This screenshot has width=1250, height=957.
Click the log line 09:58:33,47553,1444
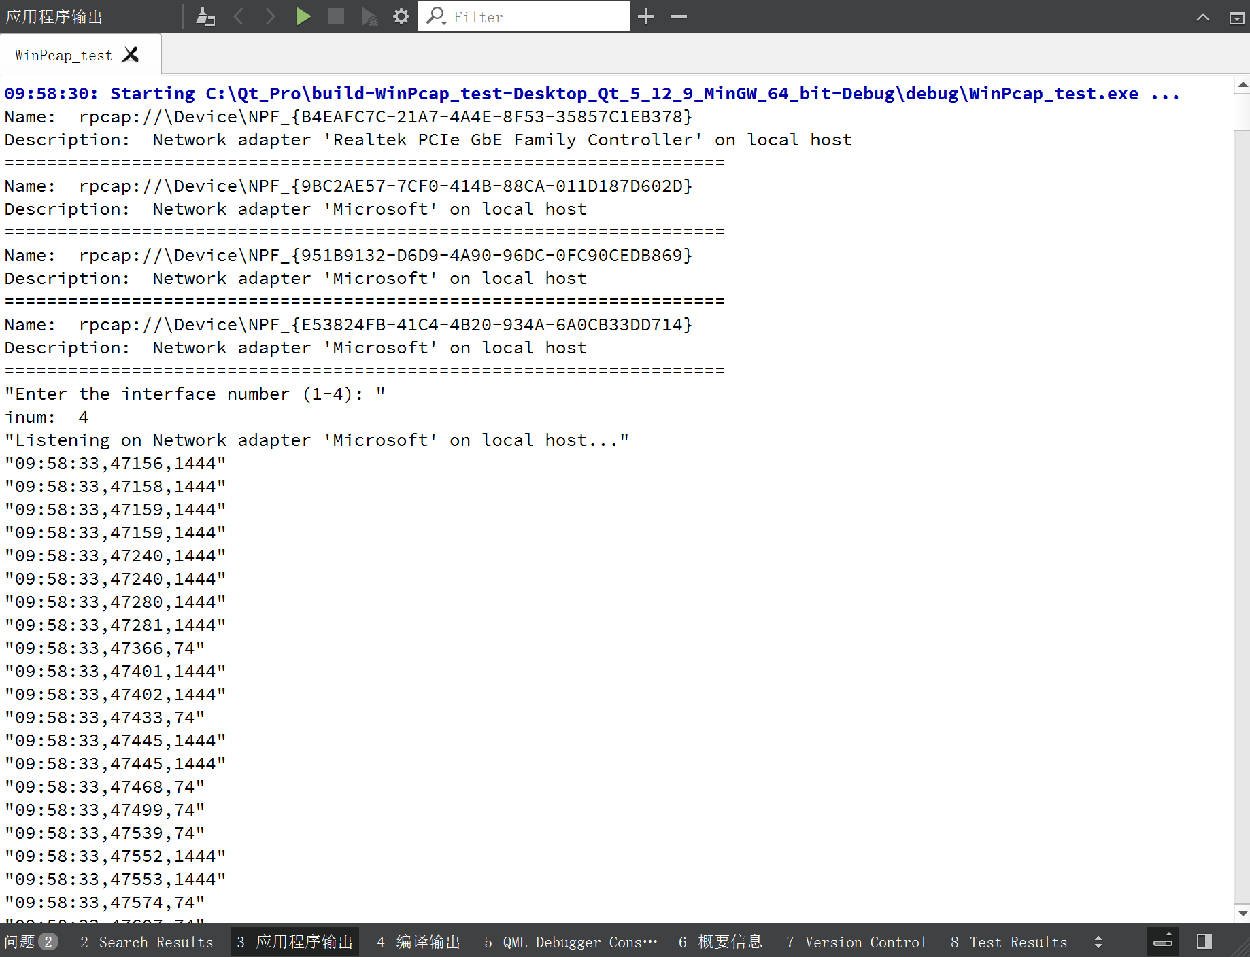tap(116, 879)
